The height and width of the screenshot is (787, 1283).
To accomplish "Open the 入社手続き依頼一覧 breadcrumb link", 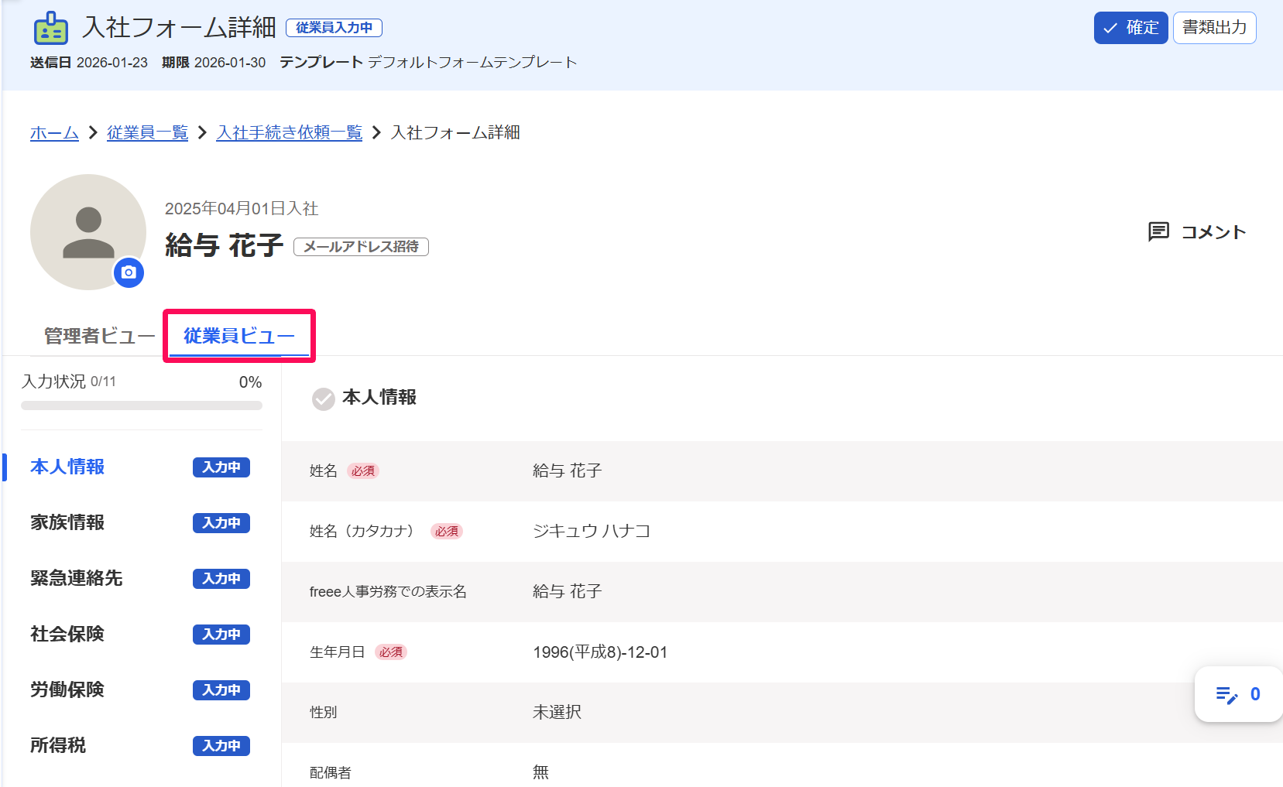I will click(289, 132).
